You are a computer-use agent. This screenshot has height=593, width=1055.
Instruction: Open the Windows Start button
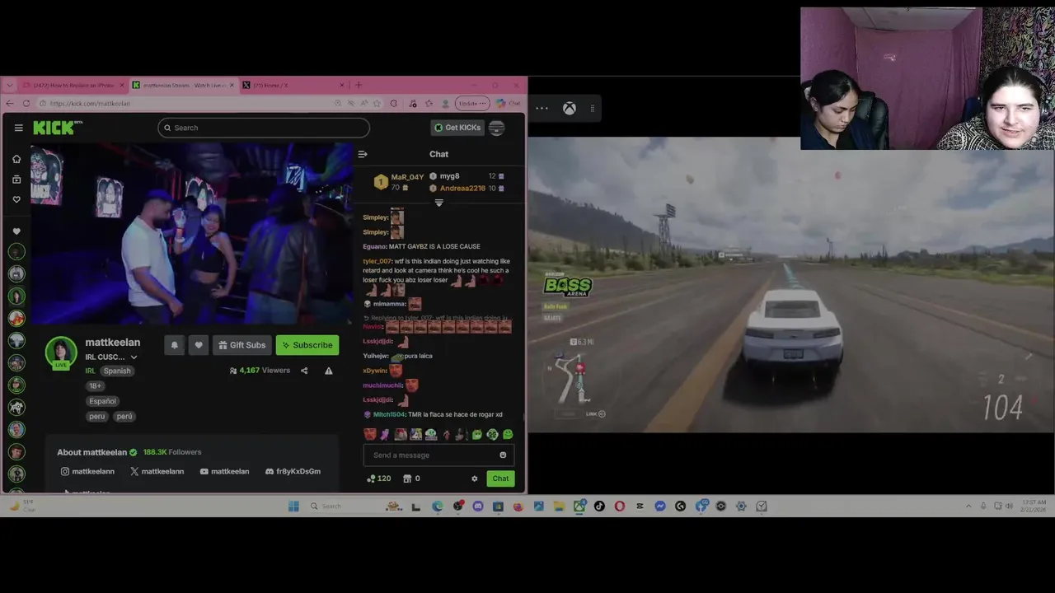[293, 506]
